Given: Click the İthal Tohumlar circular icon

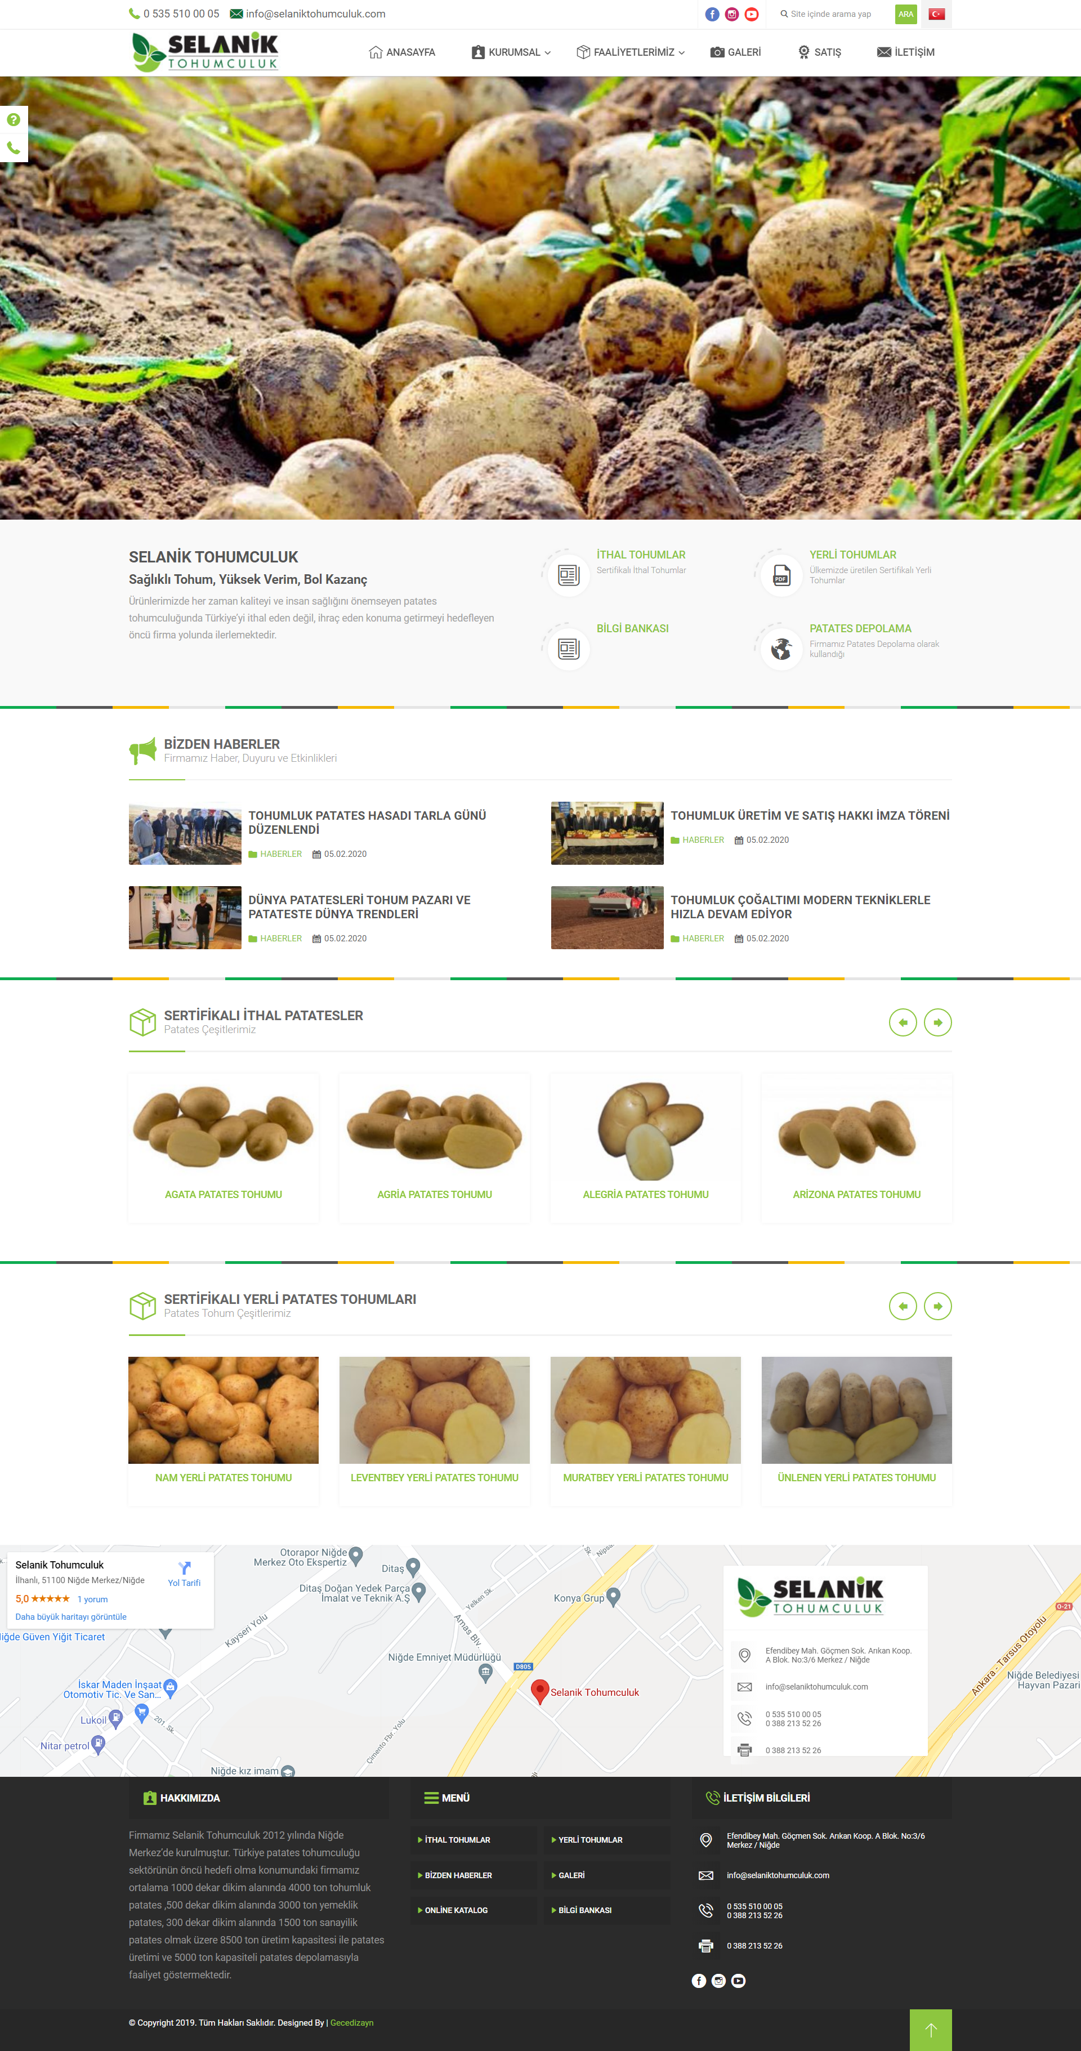Looking at the screenshot, I should [x=568, y=575].
